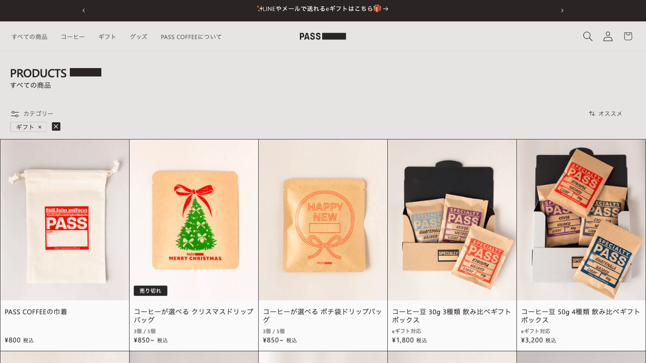Open the 50g 4種類 gift box image
This screenshot has height=363, width=646.
[581, 220]
